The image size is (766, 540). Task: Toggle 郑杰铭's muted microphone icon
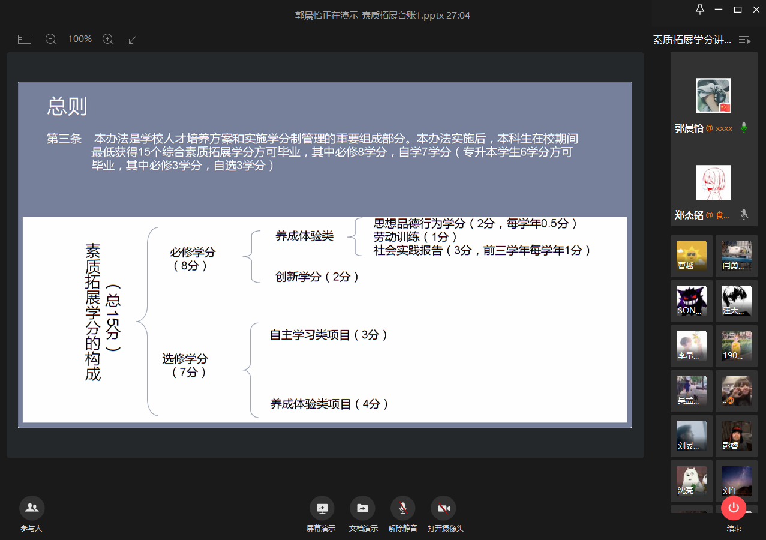click(x=744, y=214)
